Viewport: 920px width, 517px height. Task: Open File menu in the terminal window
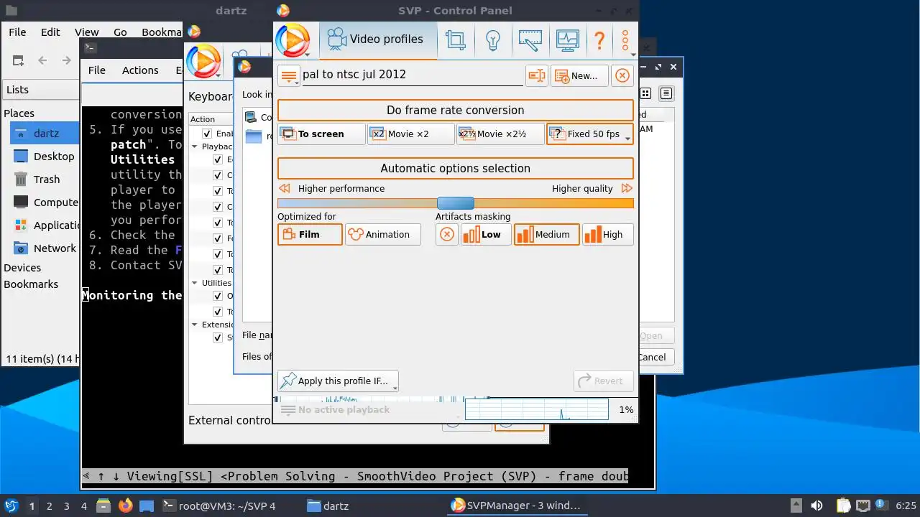(96, 70)
